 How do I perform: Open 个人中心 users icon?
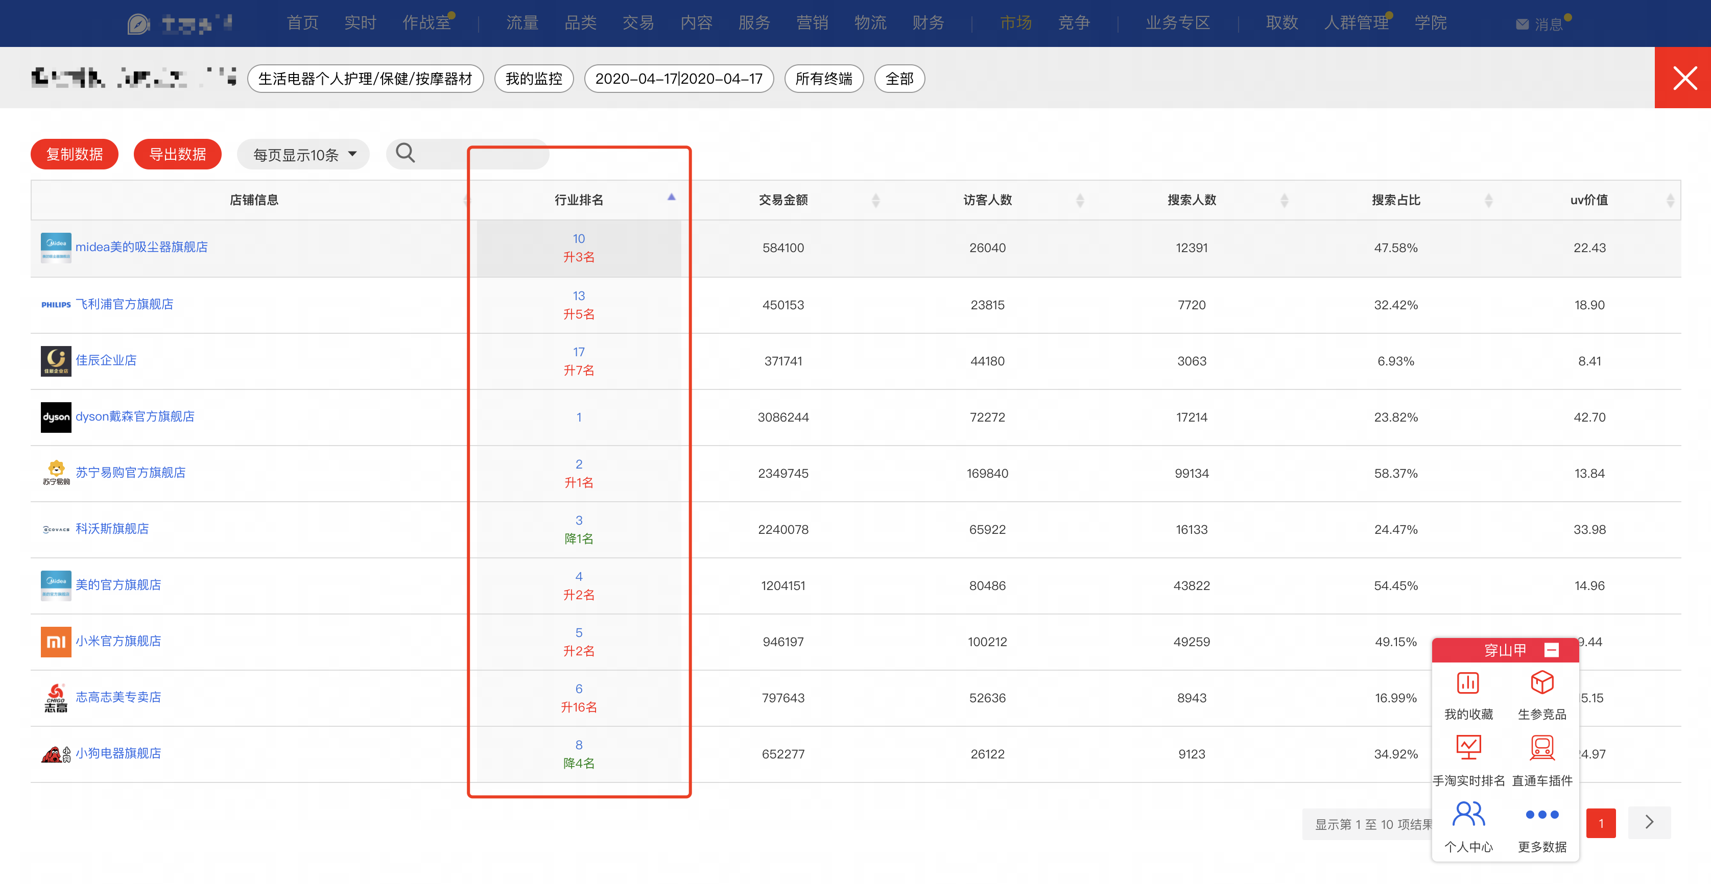tap(1468, 814)
